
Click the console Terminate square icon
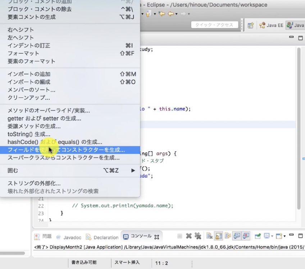pos(180,236)
